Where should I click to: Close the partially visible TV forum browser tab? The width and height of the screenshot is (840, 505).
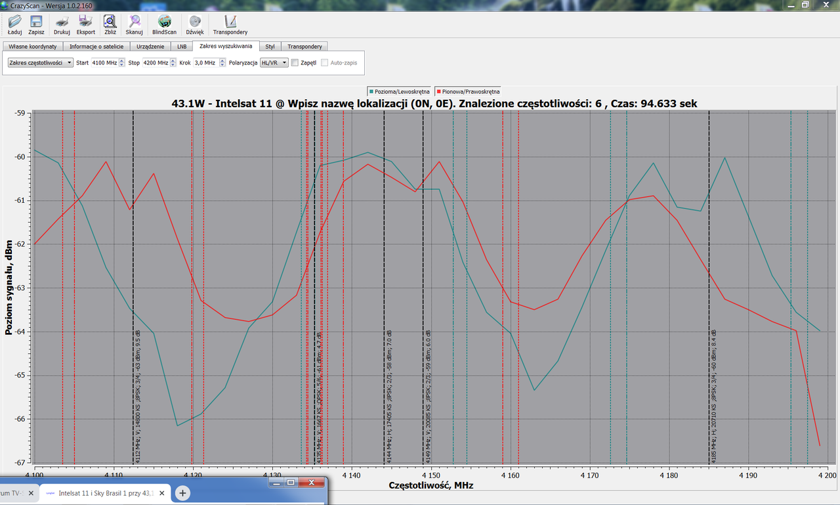click(x=30, y=493)
